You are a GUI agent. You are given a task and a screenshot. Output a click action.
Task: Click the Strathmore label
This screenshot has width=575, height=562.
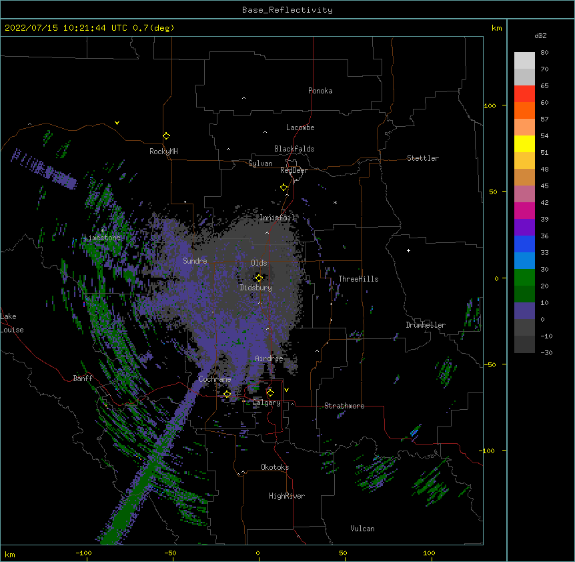[x=344, y=406]
